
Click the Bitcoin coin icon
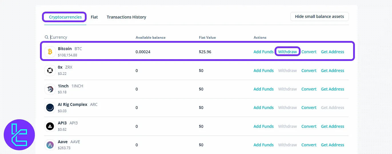(x=50, y=52)
